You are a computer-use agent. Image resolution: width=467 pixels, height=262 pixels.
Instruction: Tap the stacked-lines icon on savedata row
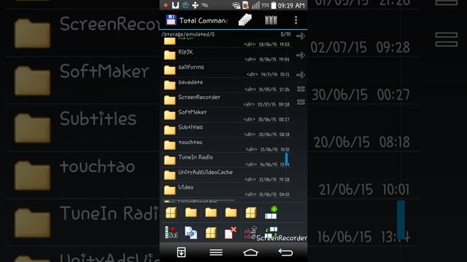coord(301,89)
